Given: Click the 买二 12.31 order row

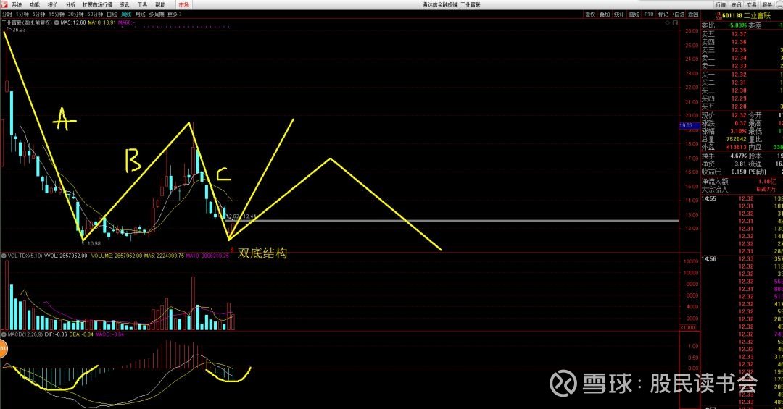Looking at the screenshot, I should [x=742, y=83].
